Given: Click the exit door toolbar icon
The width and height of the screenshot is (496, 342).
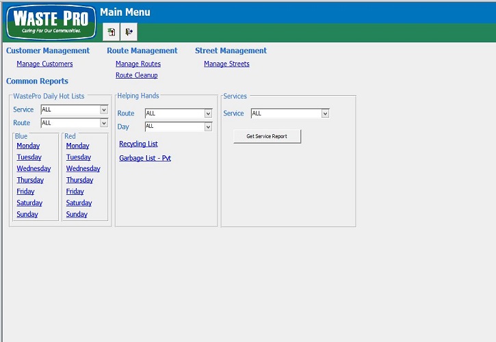Looking at the screenshot, I should pos(129,31).
